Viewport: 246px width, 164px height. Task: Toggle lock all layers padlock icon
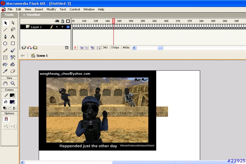63,21
